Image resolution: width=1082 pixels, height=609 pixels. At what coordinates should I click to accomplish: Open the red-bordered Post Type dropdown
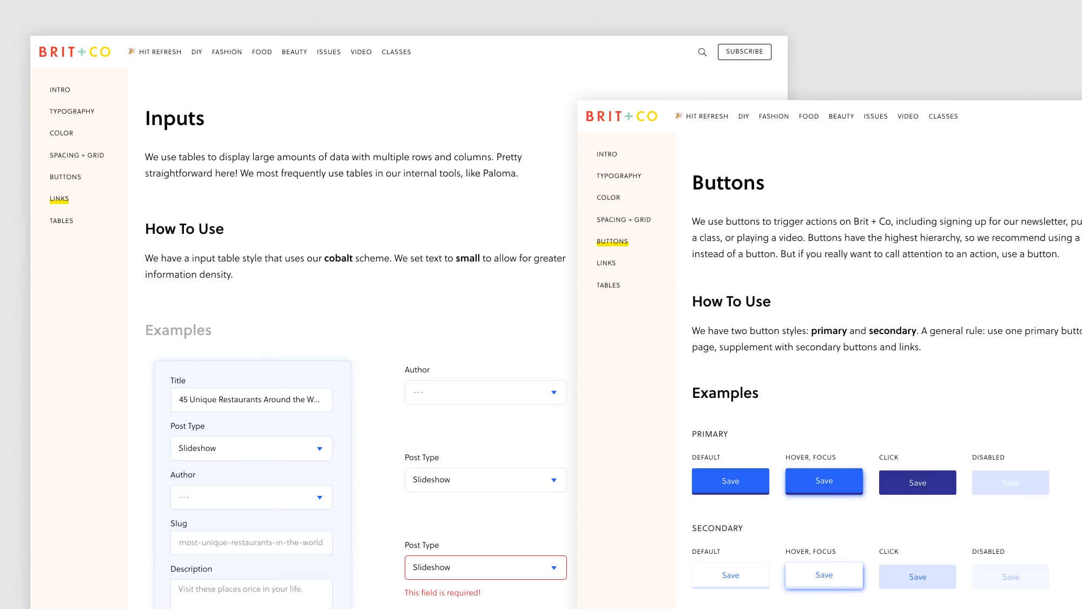point(485,568)
